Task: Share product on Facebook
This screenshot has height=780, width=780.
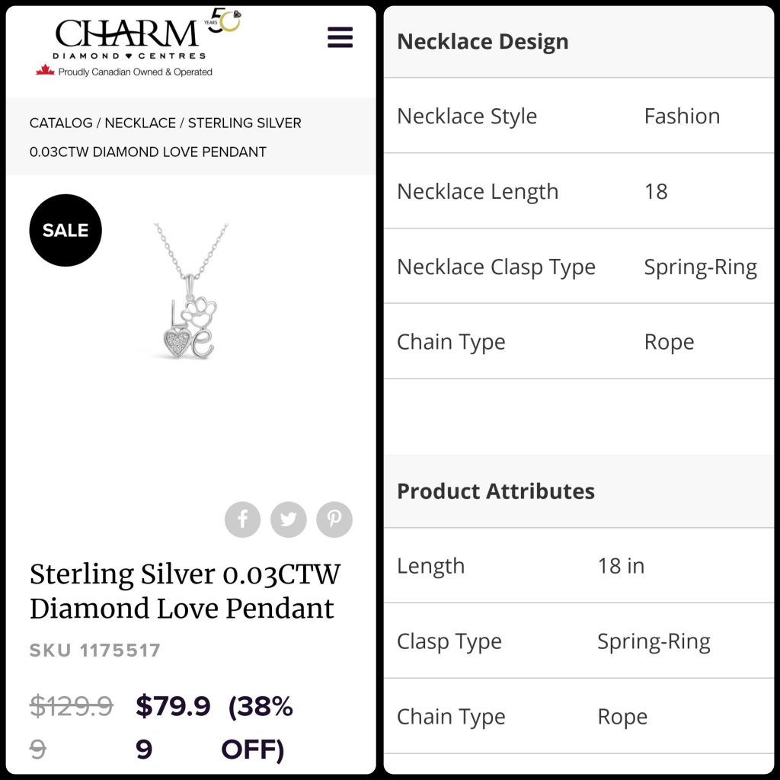Action: (242, 519)
